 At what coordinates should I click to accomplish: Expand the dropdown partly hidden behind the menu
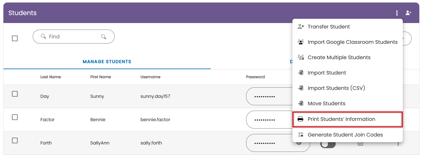(407, 38)
